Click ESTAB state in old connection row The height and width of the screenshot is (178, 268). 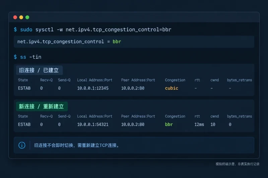[24, 88]
